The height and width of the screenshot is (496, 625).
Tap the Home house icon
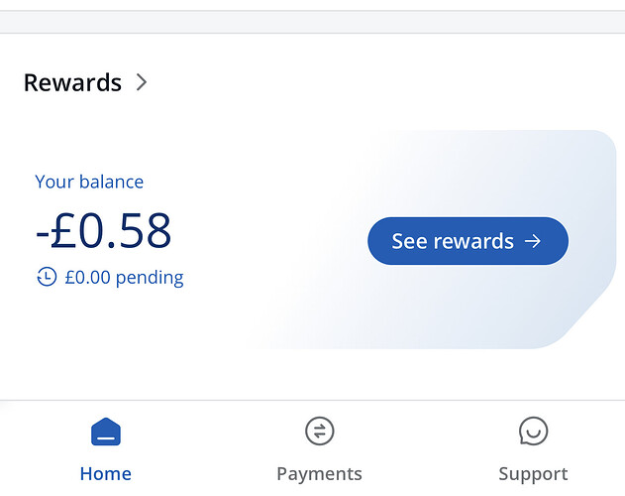(x=106, y=432)
